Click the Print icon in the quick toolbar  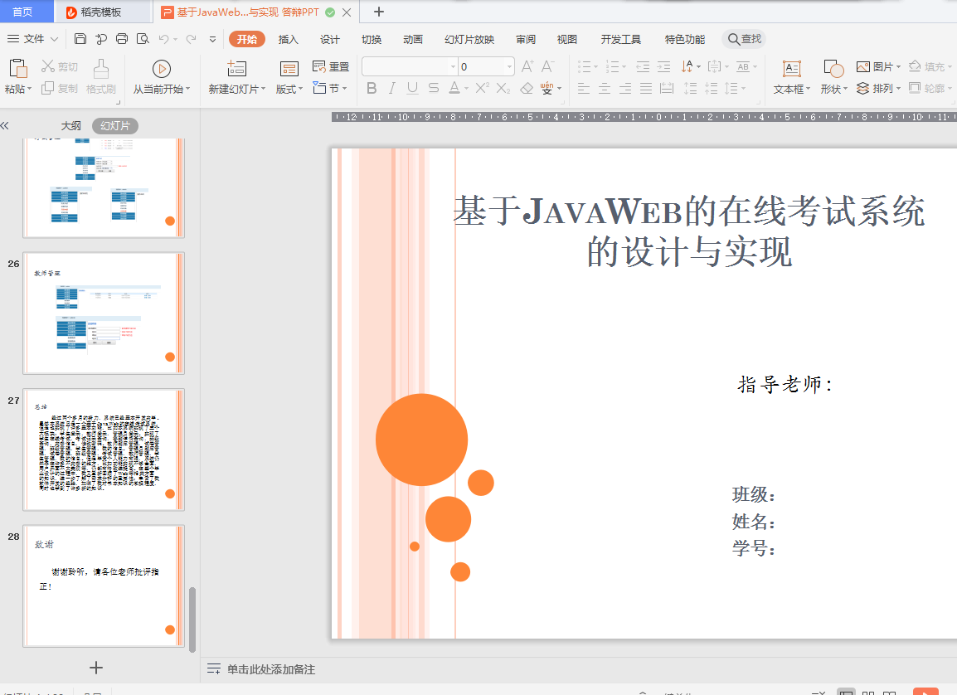(x=121, y=39)
